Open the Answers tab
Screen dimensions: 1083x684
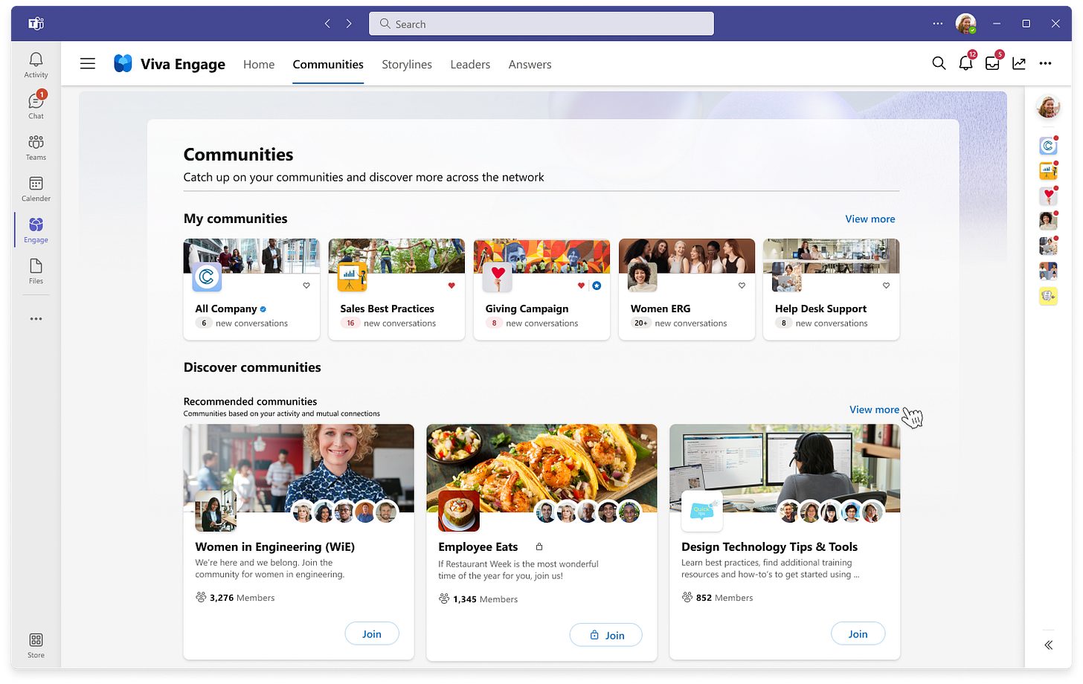[530, 64]
